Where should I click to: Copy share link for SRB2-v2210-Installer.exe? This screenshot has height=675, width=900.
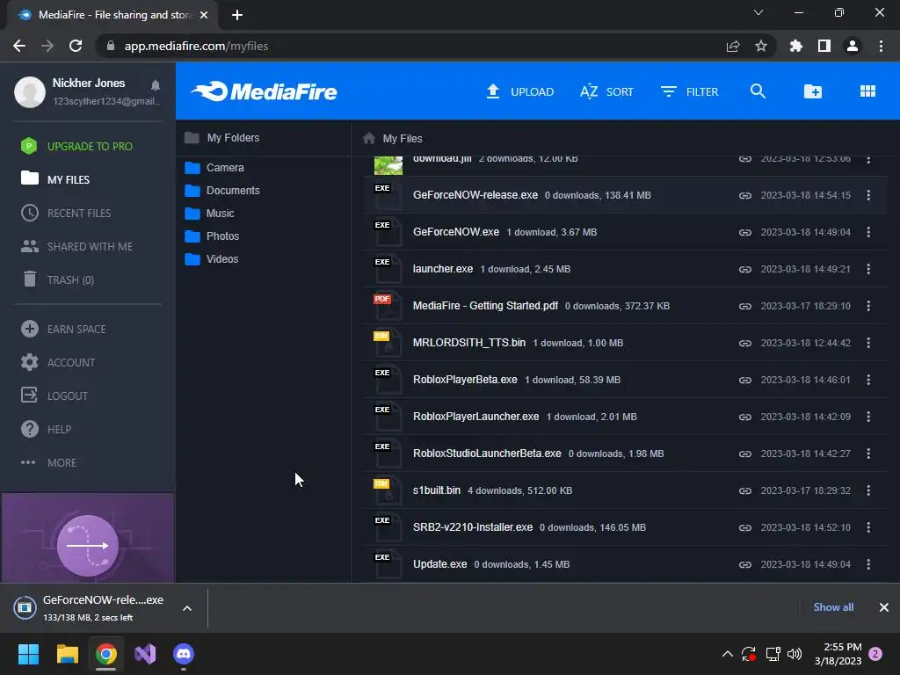tap(745, 527)
